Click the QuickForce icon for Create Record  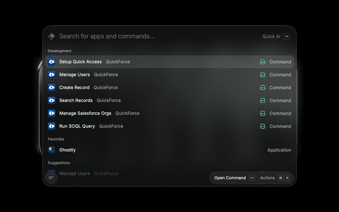pyautogui.click(x=51, y=87)
